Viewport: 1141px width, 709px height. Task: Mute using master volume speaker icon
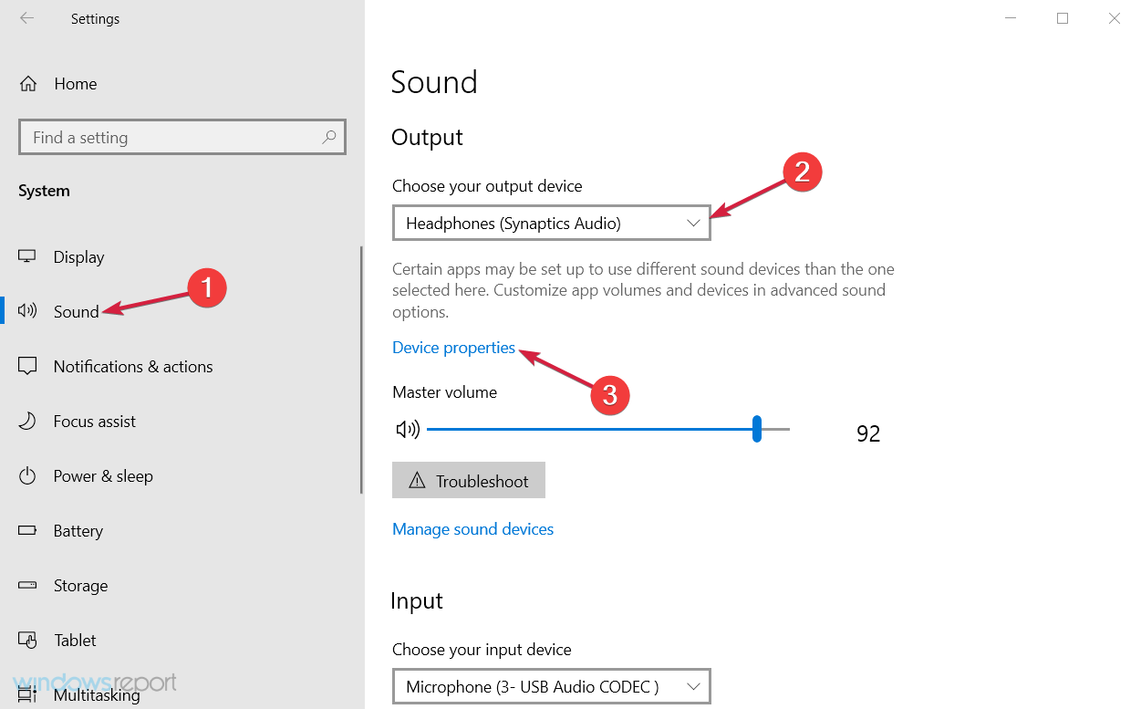coord(408,430)
